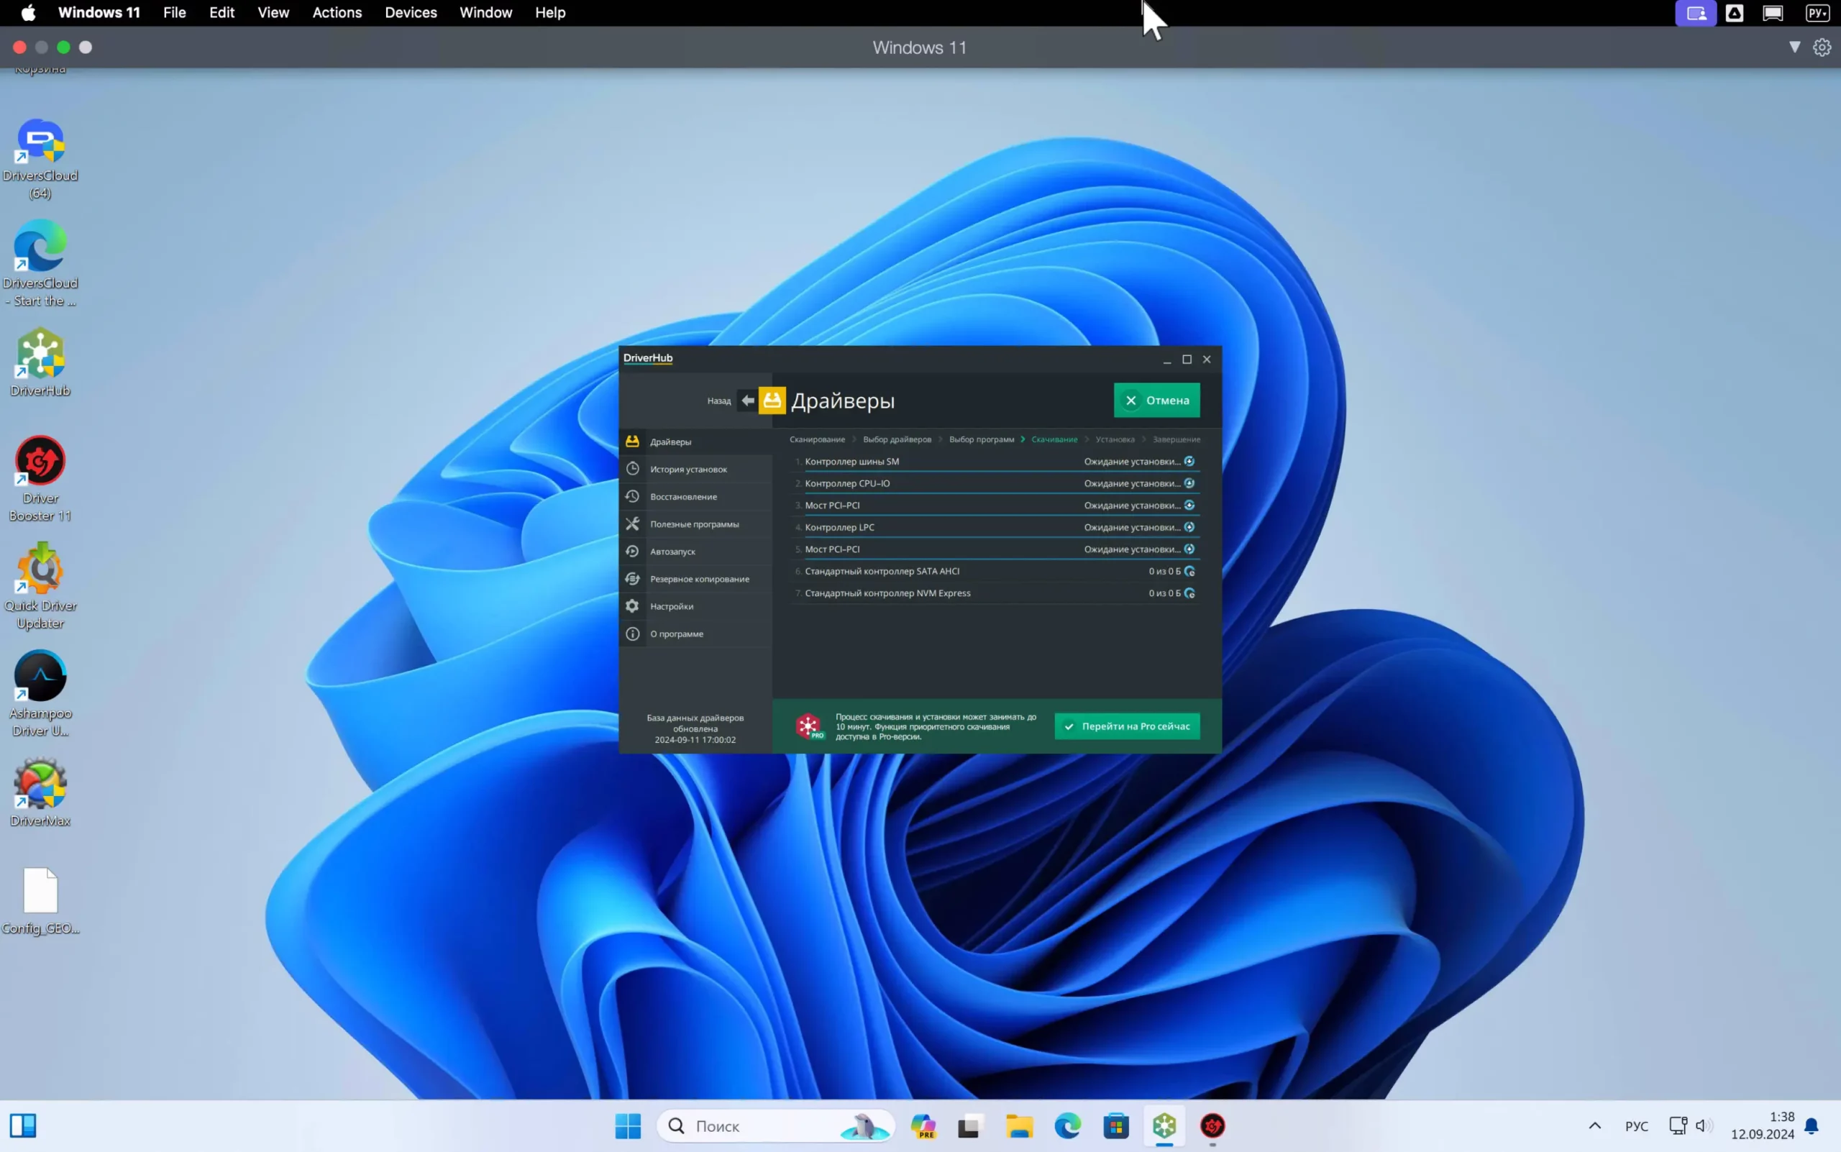Screen dimensions: 1841x1152
Task: Click the back arrow next to Назад
Action: pyautogui.click(x=747, y=401)
